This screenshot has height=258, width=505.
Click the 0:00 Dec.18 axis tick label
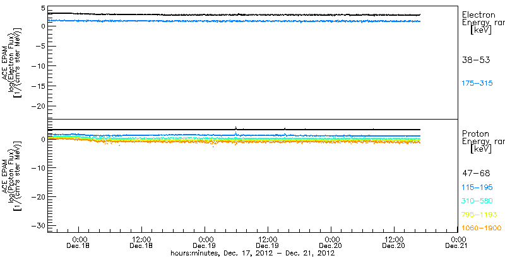pyautogui.click(x=78, y=242)
